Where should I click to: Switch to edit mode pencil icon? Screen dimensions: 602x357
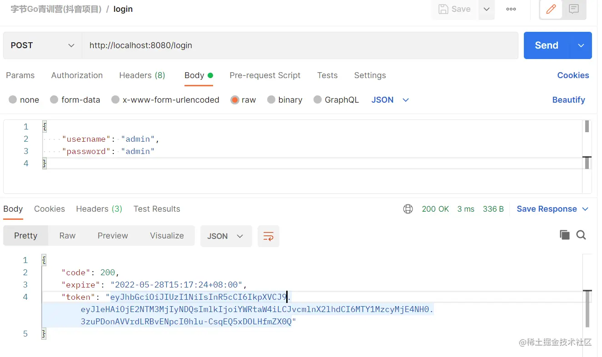tap(551, 9)
